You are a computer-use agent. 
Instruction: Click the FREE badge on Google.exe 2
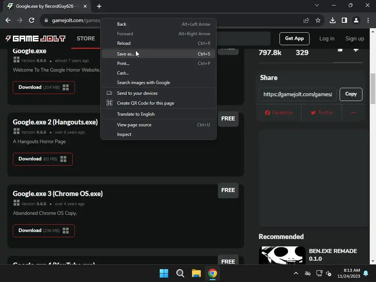coord(228,119)
